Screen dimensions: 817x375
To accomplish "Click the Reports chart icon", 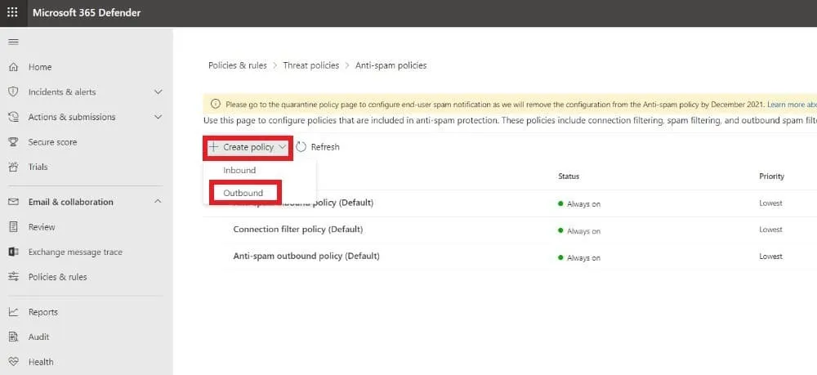I will click(13, 312).
